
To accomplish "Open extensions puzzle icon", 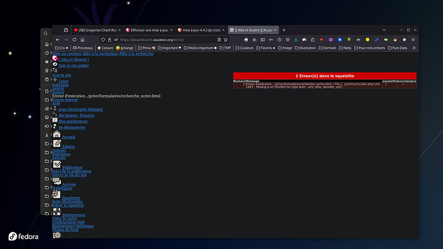I will pos(313,40).
